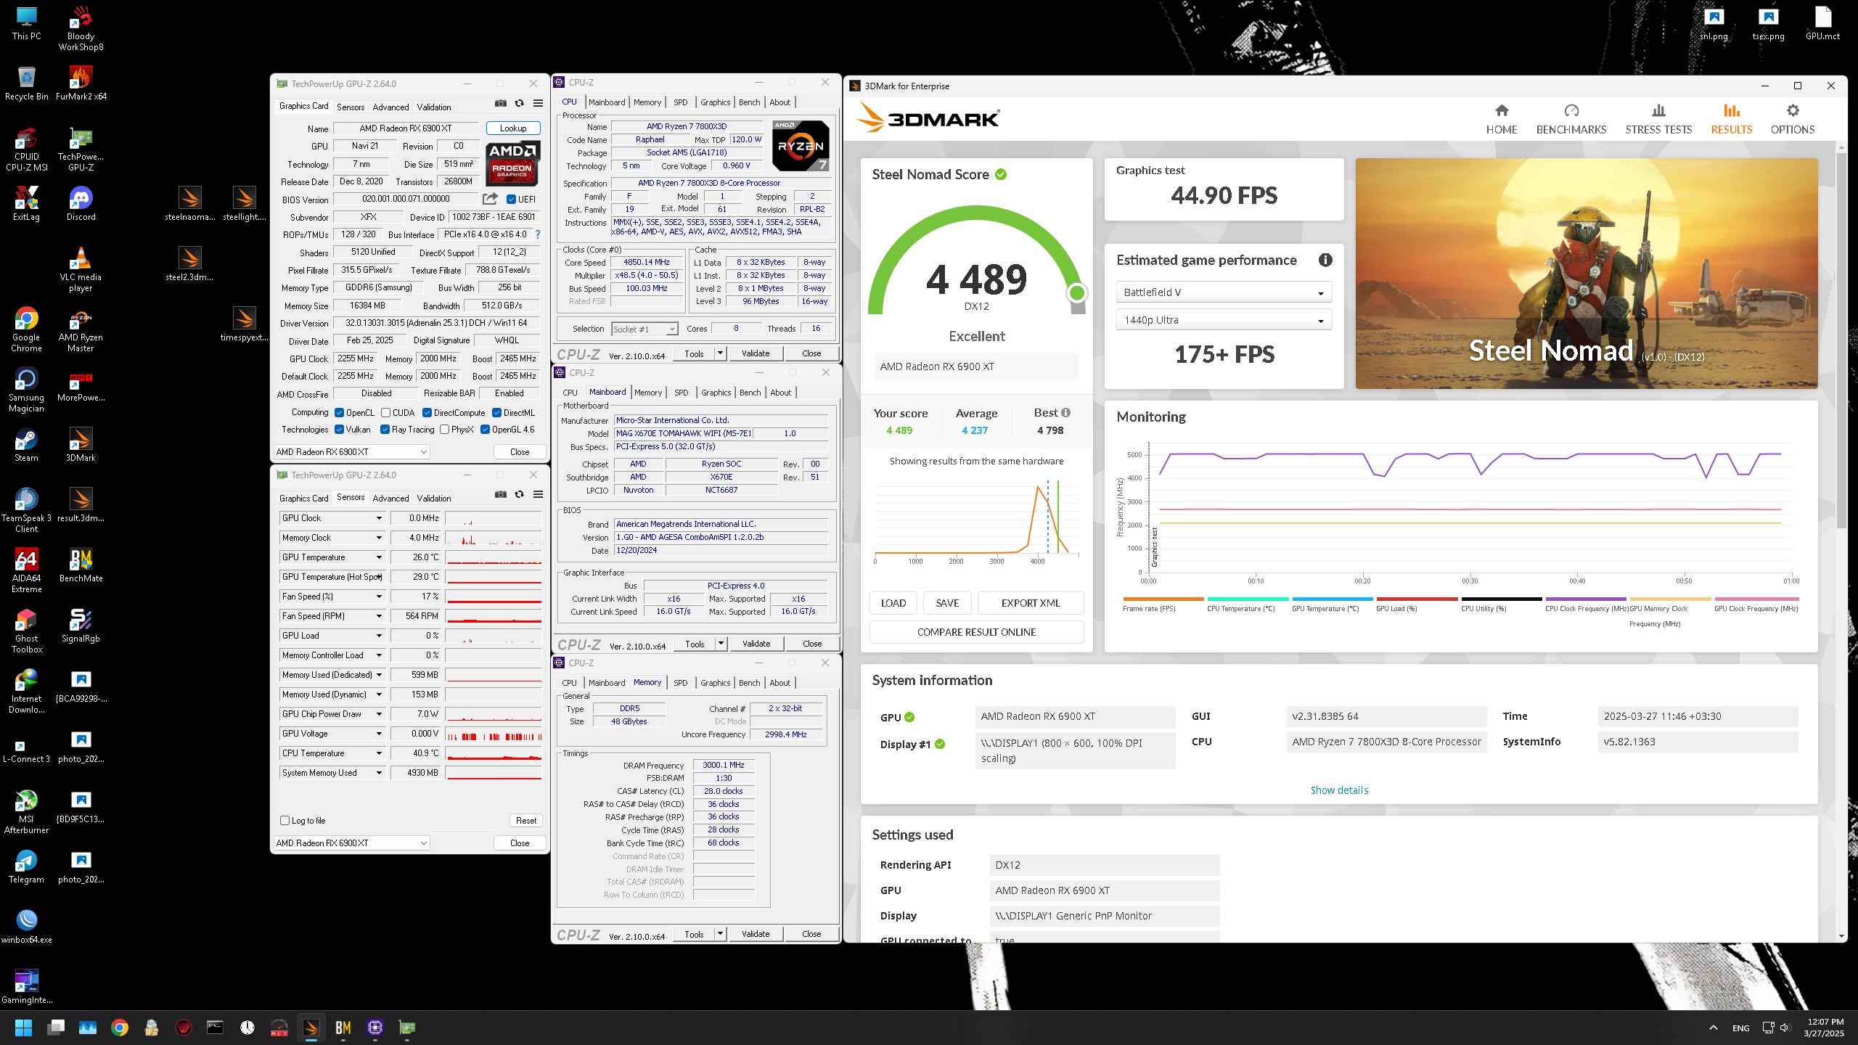Click the Lookup button in GPU-Z
Screen dimensions: 1858x1045
[x=513, y=128]
